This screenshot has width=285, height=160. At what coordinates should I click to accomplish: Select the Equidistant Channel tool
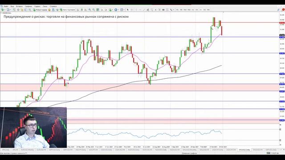coord(148,10)
